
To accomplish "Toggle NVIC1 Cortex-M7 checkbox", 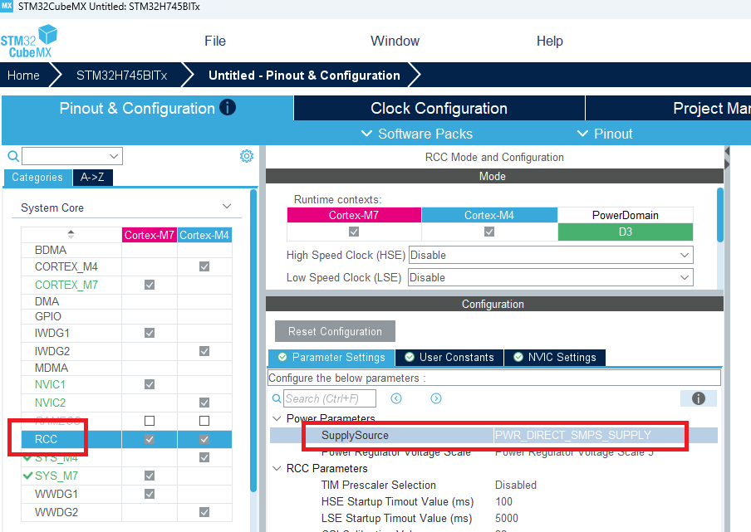I will click(x=150, y=384).
